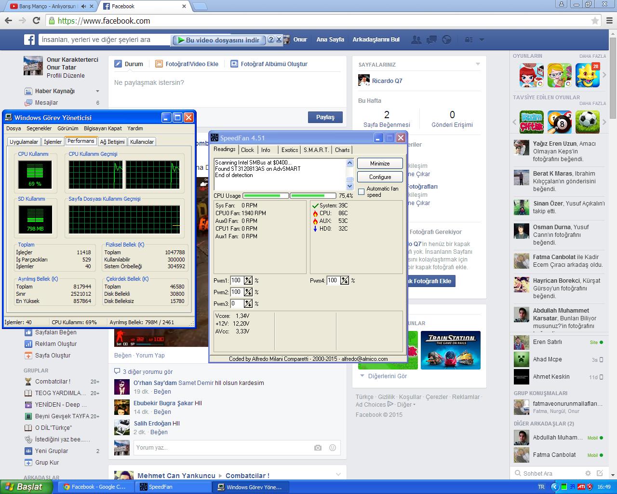This screenshot has height=494, width=617.
Task: Adjust Pwm4 speed stepper
Action: (344, 280)
